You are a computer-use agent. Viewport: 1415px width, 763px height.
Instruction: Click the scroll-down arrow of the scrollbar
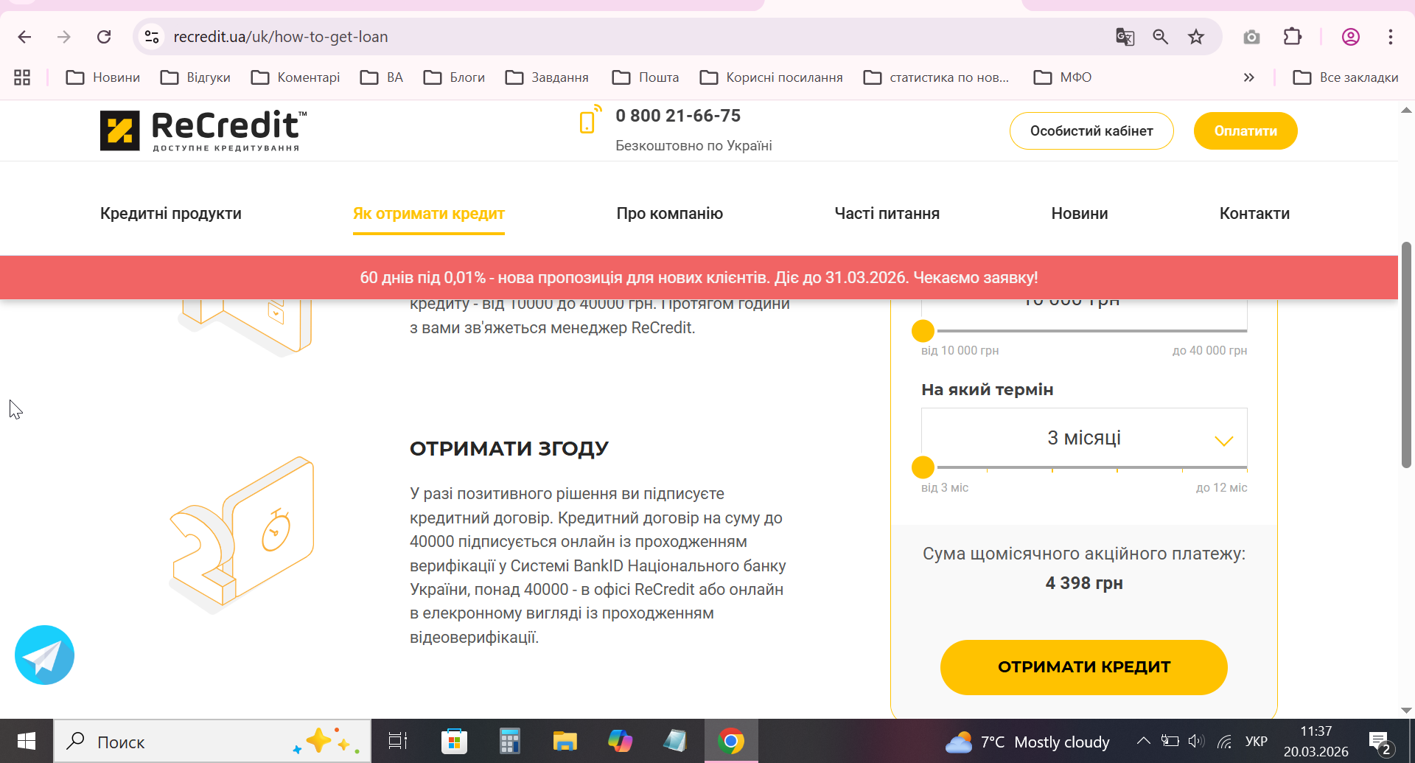(x=1406, y=711)
